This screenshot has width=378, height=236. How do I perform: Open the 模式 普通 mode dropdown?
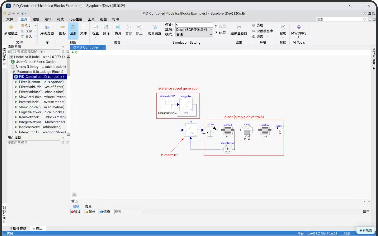point(194,34)
